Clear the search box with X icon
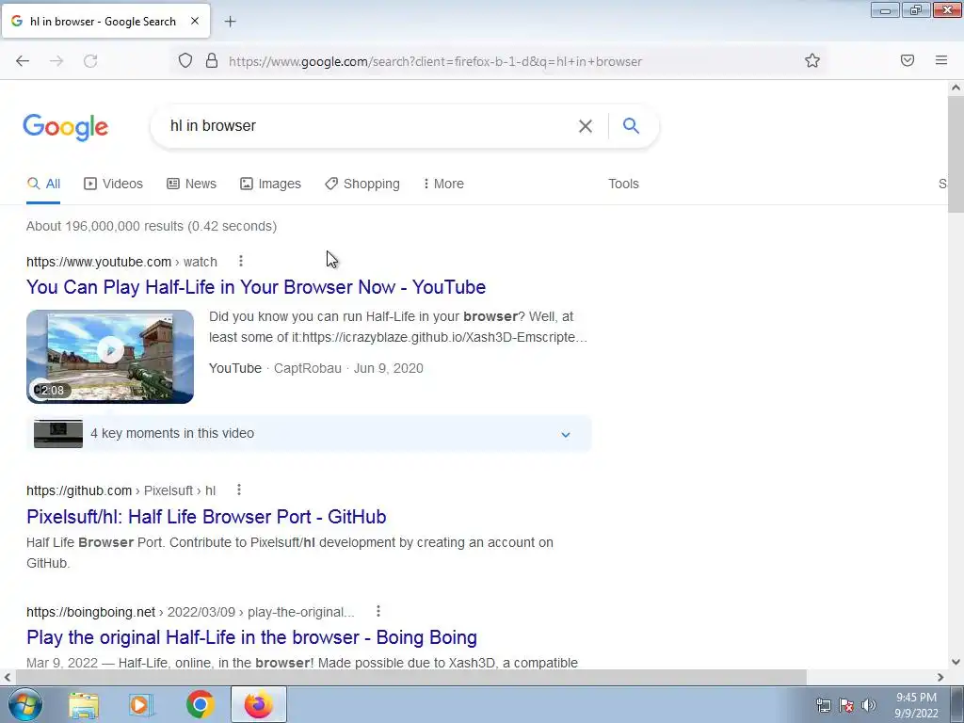 coord(586,126)
